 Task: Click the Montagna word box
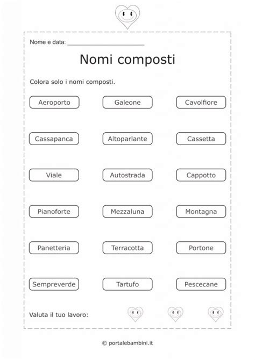[201, 212]
